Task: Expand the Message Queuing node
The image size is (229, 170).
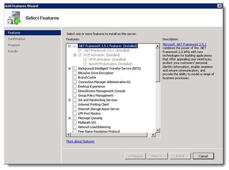Action: click(x=69, y=118)
